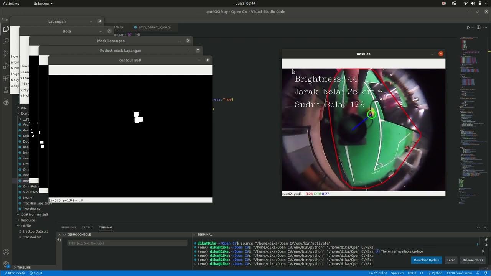This screenshot has height=276, width=491.
Task: Split the editor to the right
Action: [478, 27]
